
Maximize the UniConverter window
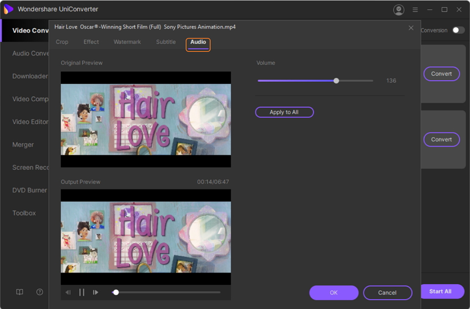tap(445, 9)
